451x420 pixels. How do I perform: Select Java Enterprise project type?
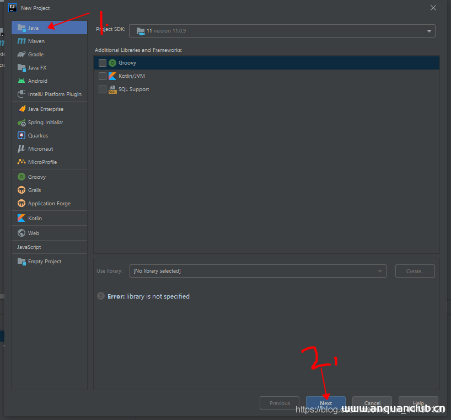(x=45, y=109)
